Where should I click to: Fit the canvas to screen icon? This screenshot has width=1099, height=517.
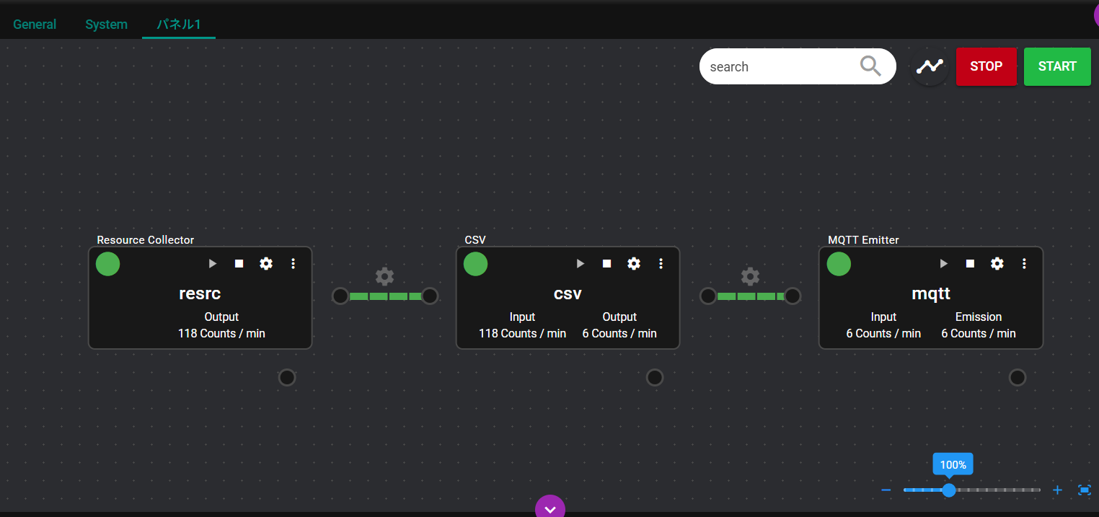click(x=1085, y=490)
